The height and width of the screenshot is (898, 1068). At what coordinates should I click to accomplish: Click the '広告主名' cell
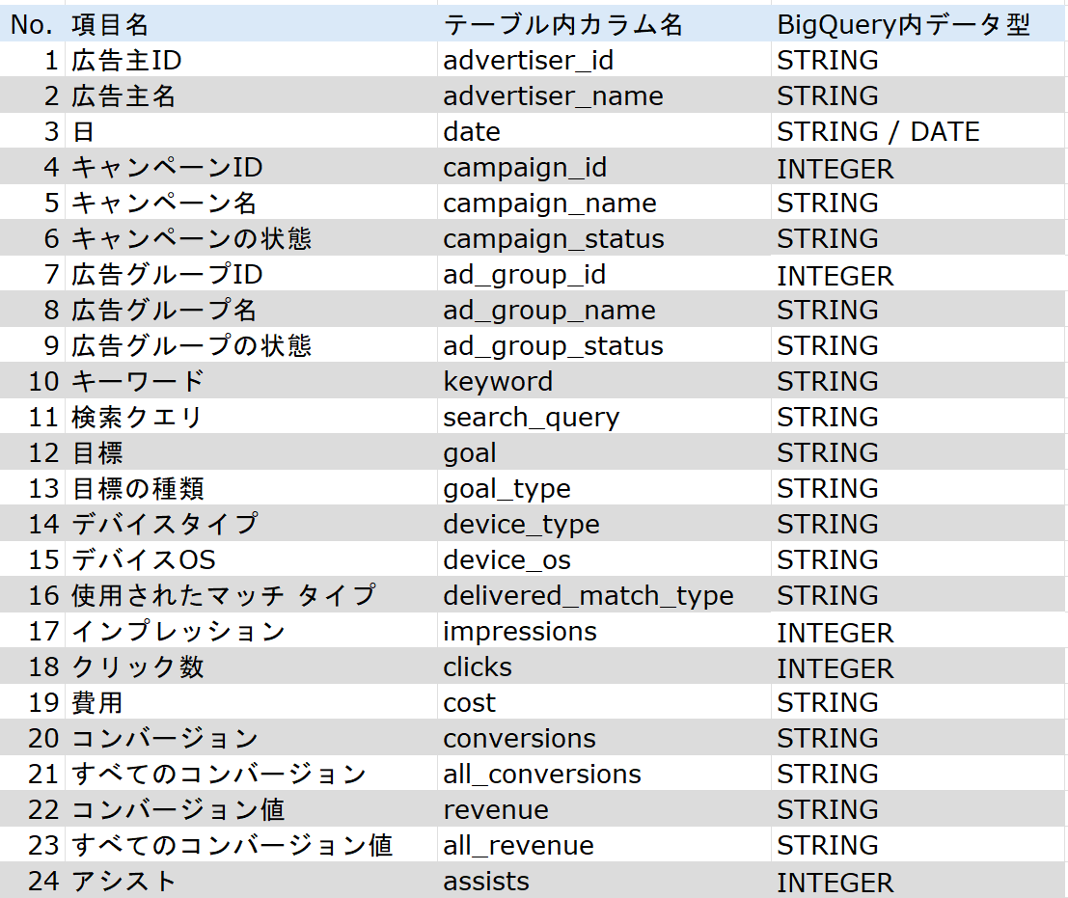coord(251,95)
